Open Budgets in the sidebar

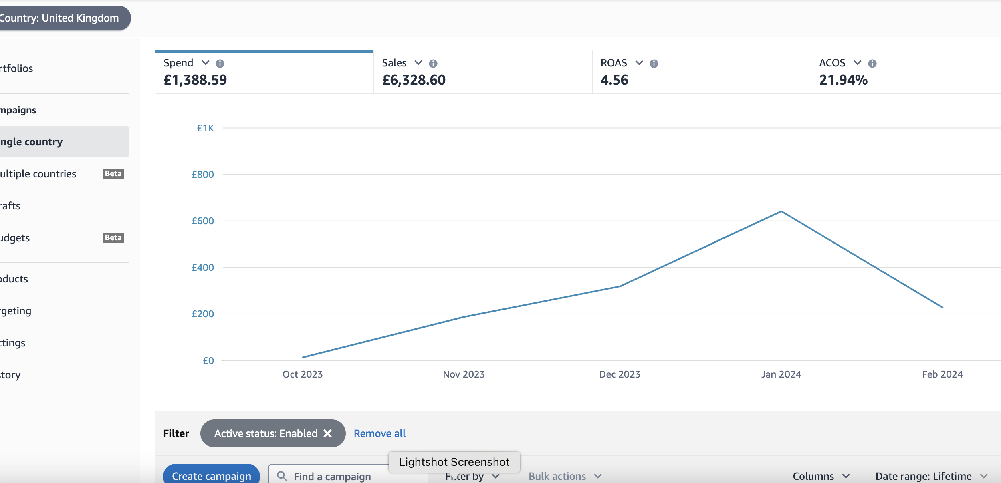coord(15,238)
